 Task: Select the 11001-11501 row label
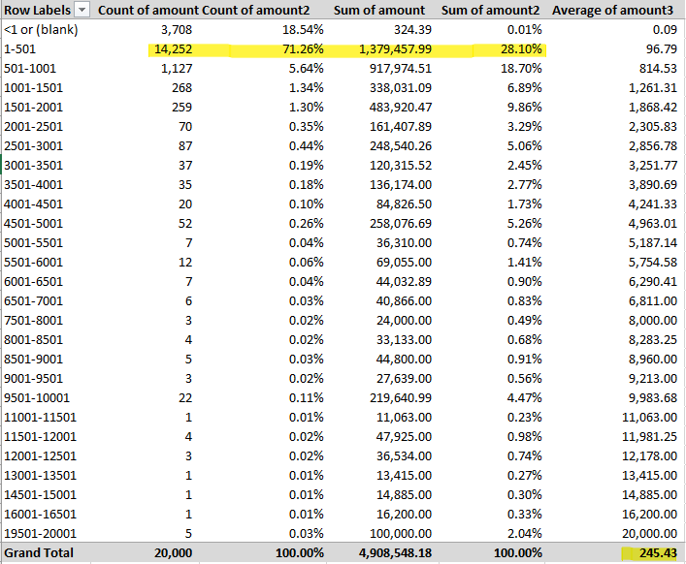[40, 418]
